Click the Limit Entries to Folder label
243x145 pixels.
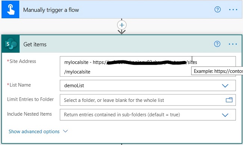pyautogui.click(x=30, y=99)
